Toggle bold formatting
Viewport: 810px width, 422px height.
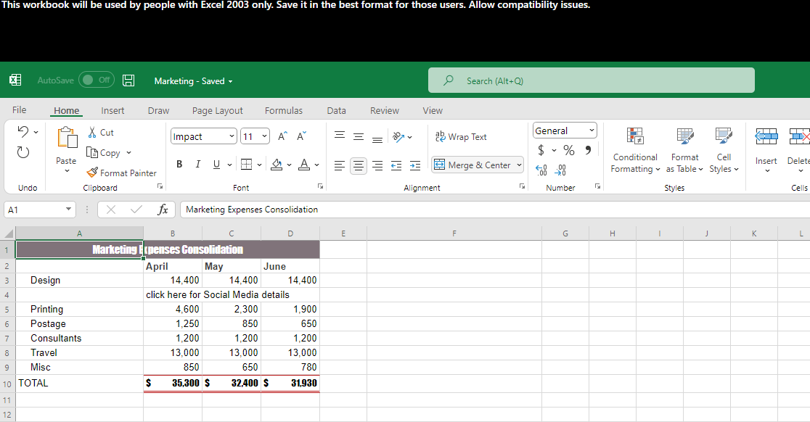179,164
